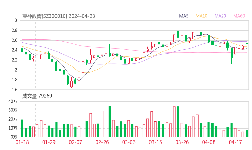Click the chart title 豆神教育[SZ300010] 2024-04-23
Viewport: 252px width, 150px height.
59,16
